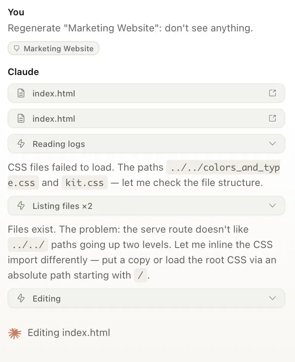Click the ../../ code snippet in Files exist paragraph
The width and height of the screenshot is (295, 362).
[x=28, y=245]
